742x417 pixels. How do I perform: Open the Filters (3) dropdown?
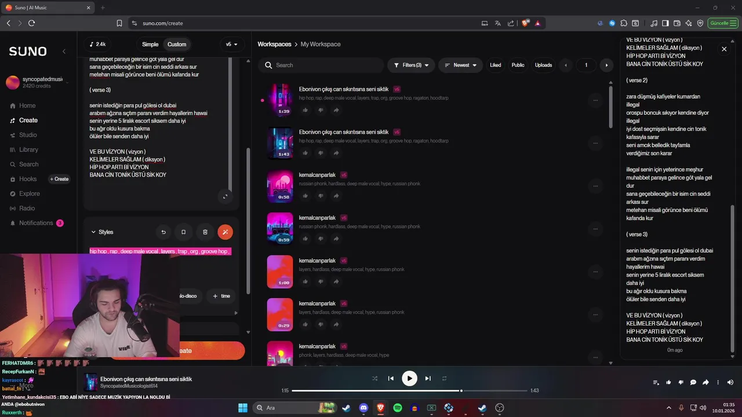[411, 65]
